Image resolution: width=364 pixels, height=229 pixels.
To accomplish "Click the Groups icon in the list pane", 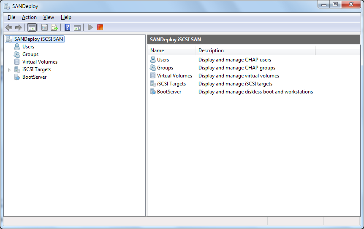I will click(153, 68).
